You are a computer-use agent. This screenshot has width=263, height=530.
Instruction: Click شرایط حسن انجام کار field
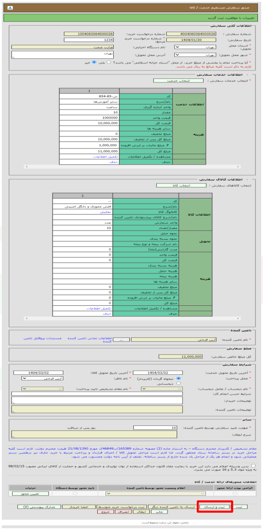tap(97, 394)
